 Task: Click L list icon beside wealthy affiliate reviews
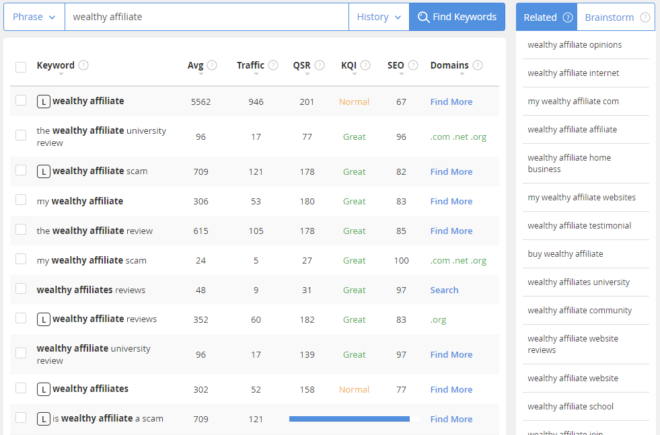pyautogui.click(x=44, y=319)
